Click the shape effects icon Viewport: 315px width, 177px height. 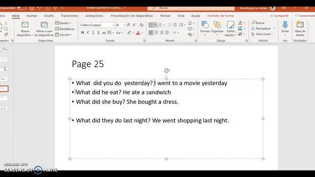[x=240, y=34]
